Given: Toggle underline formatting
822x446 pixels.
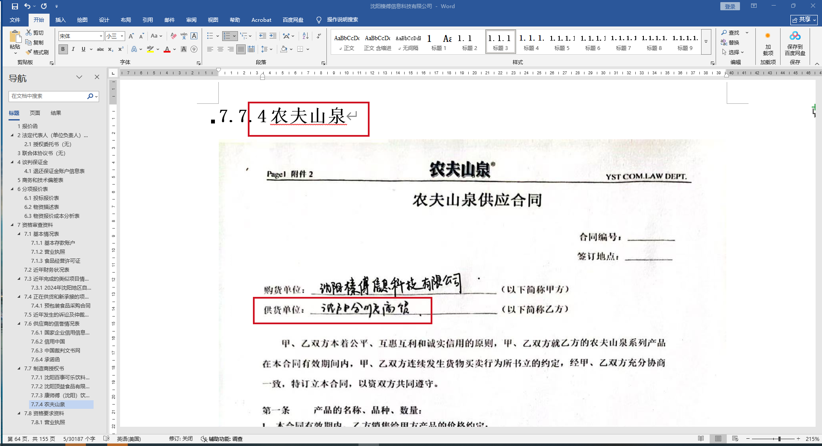Looking at the screenshot, I should 83,49.
